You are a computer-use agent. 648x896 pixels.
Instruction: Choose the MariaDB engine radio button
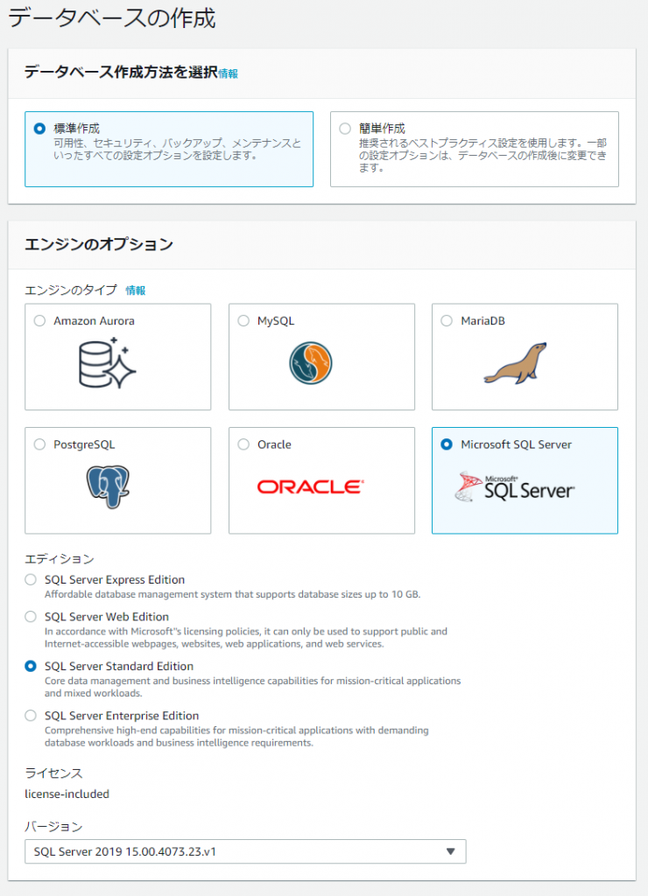pos(447,320)
